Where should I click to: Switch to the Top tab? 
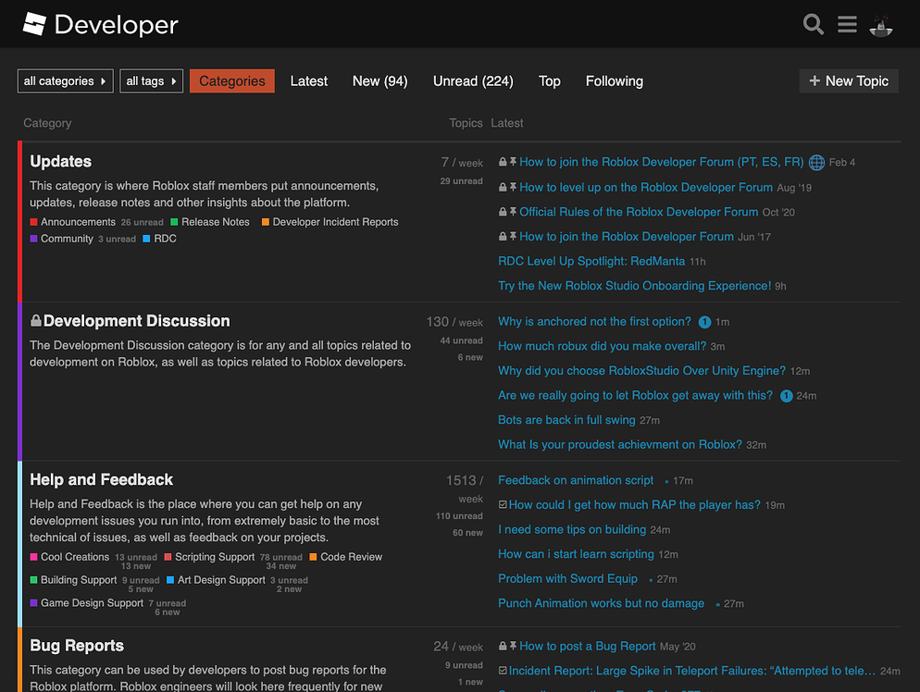coord(549,80)
